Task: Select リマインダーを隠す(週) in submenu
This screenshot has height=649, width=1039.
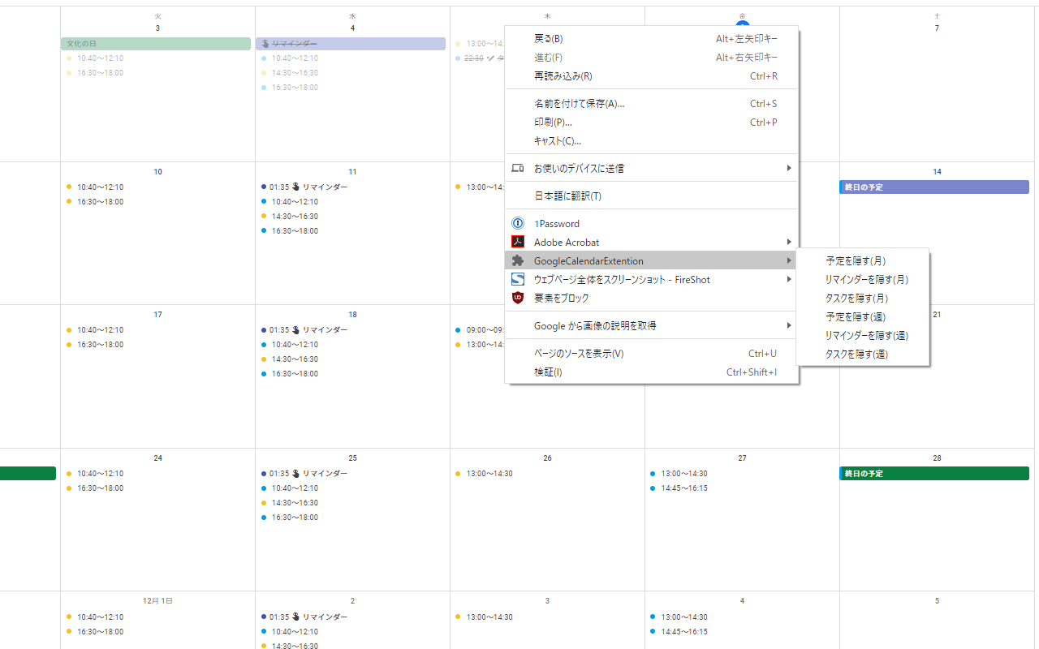Action: pos(863,335)
